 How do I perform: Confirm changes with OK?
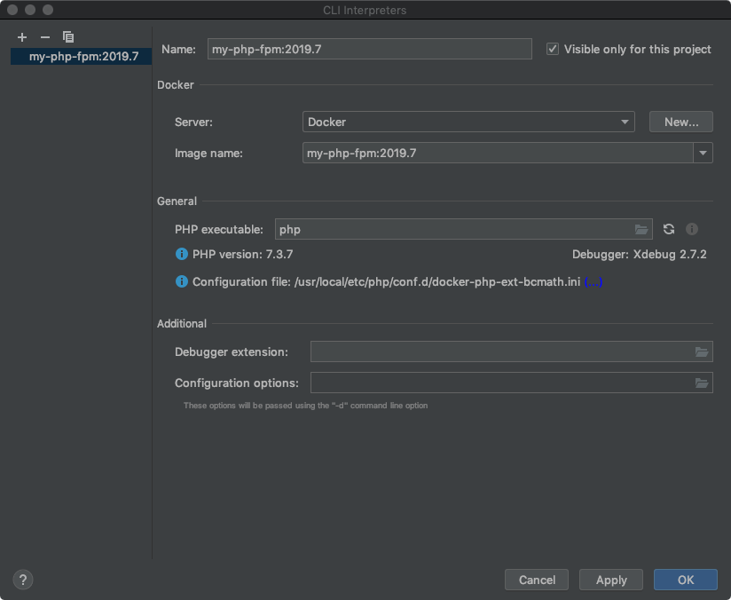(685, 580)
